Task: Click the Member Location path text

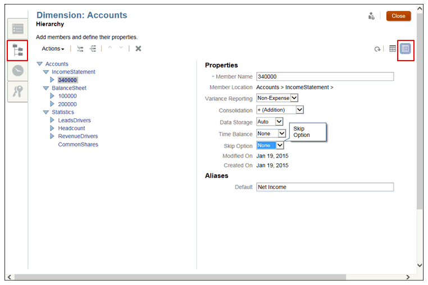Action: tap(294, 88)
